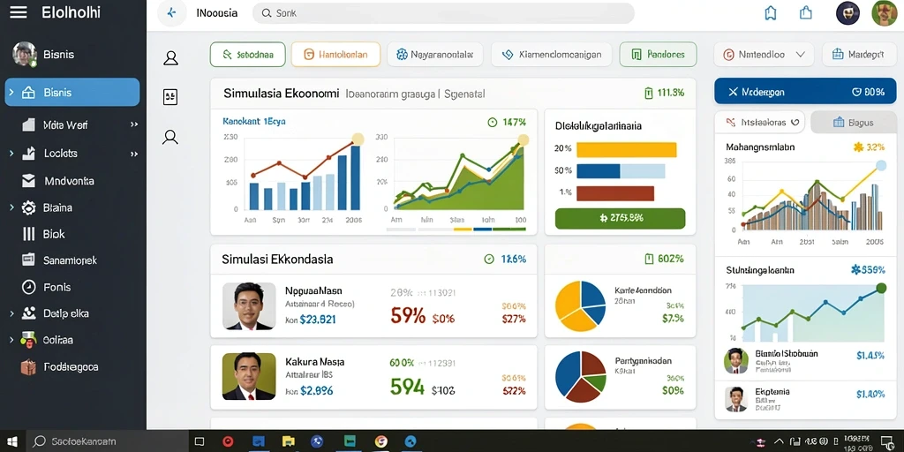Expand the Mdta Werf sidebar item arrows
The image size is (904, 452).
134,124
